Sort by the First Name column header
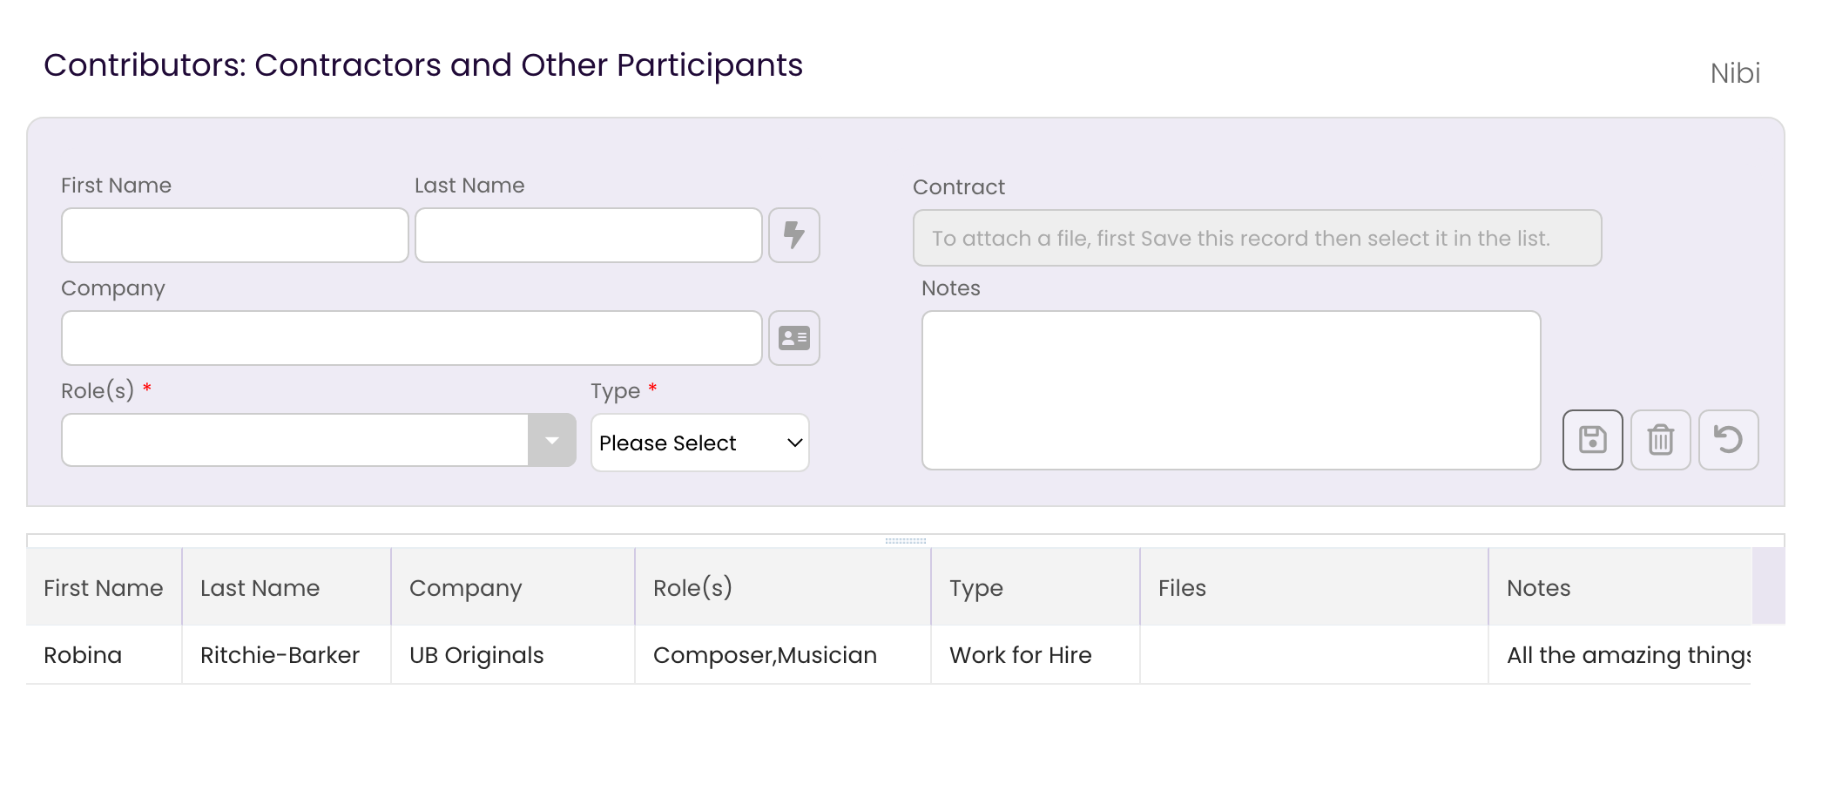1829x798 pixels. pyautogui.click(x=104, y=587)
